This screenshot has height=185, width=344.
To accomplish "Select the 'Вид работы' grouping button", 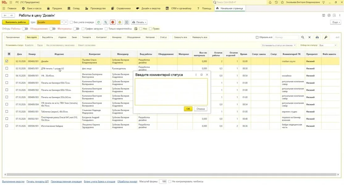I will pos(47,37).
